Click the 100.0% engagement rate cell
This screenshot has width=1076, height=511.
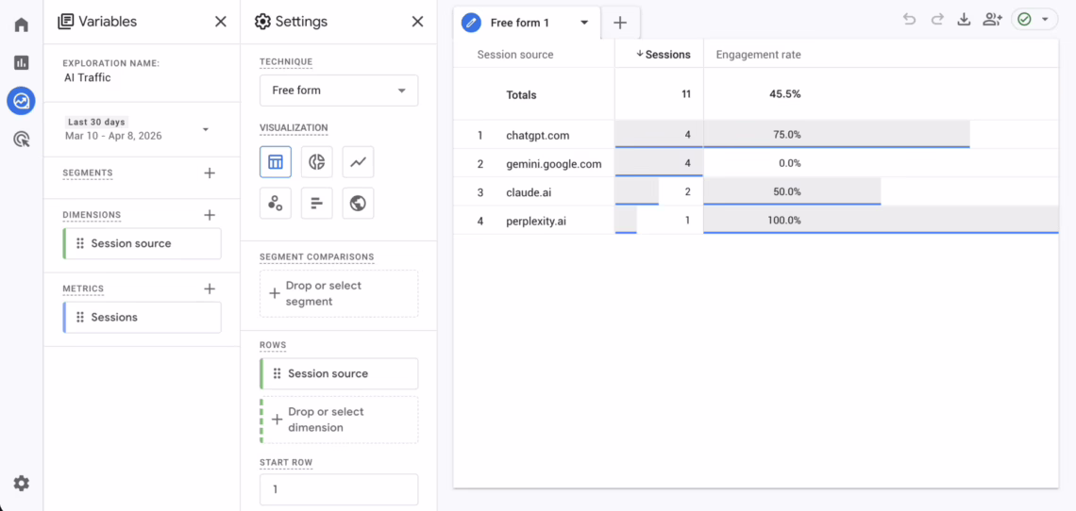[x=784, y=221]
